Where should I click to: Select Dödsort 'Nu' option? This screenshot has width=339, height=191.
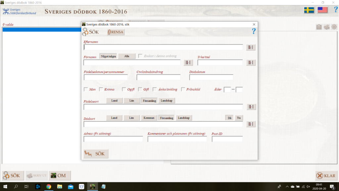(239, 118)
